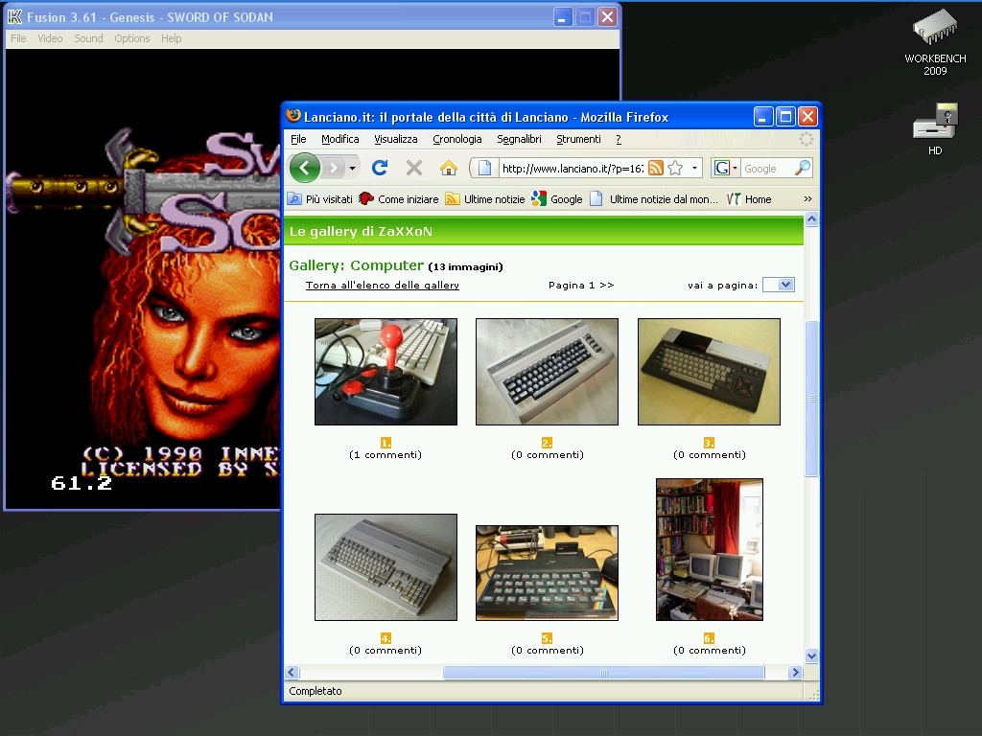
Task: Click the vertical scrollbar up arrow
Action: pos(811,219)
